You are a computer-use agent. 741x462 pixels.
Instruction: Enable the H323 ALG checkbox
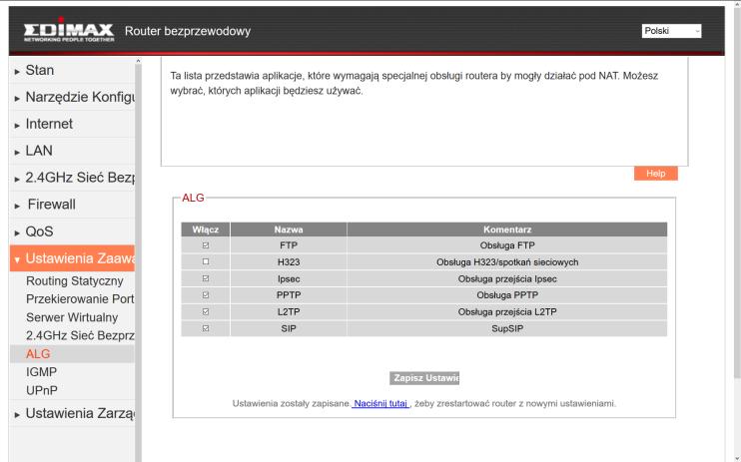tap(206, 261)
